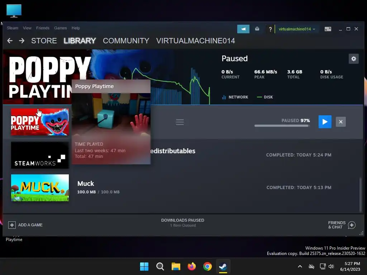The image size is (367, 275).
Task: Open Friends & Chat plus icon
Action: coord(352,225)
